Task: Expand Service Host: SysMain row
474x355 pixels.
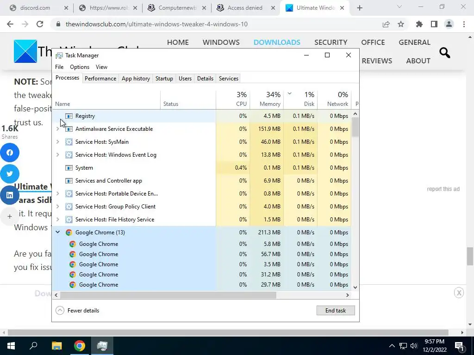Action: (x=57, y=142)
